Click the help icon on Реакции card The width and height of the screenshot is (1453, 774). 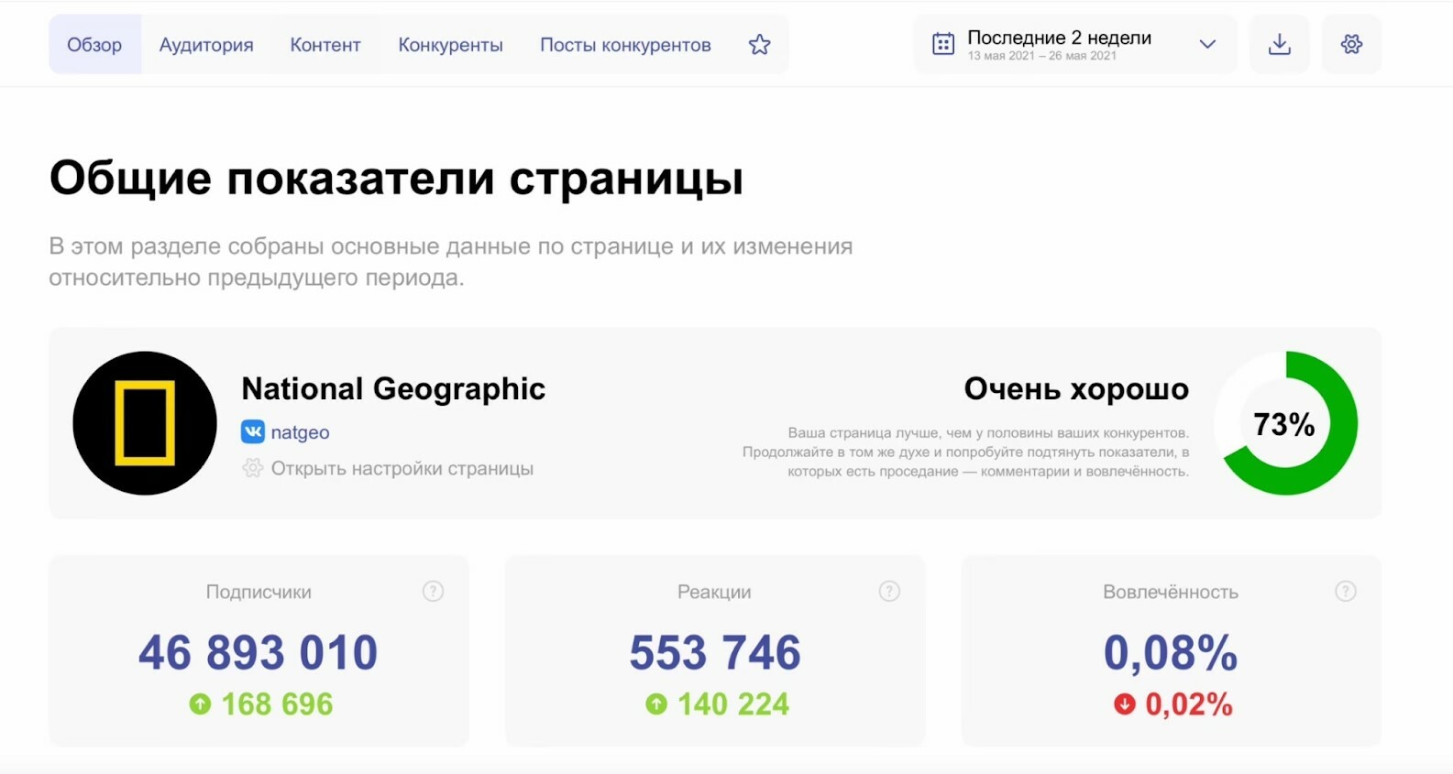(889, 592)
